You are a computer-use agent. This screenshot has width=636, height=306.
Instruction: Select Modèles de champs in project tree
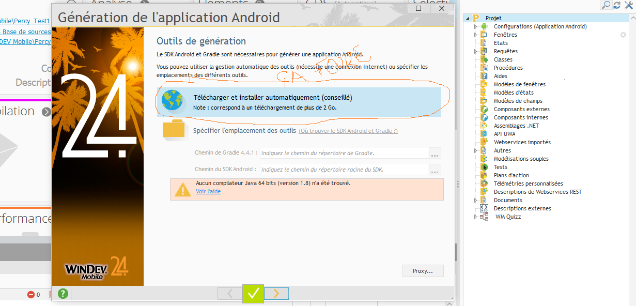pyautogui.click(x=518, y=101)
